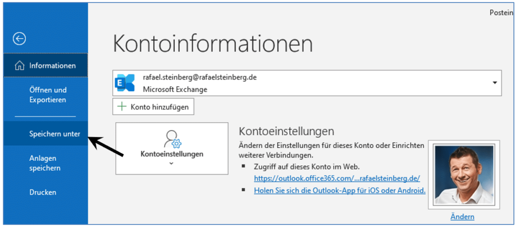
Task: Open the Drucken page
Action: (x=46, y=192)
